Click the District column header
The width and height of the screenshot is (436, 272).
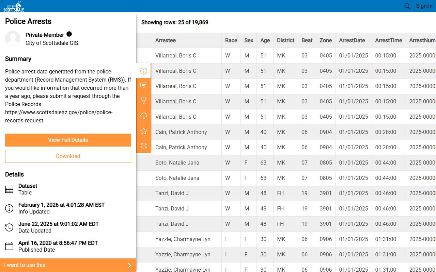click(x=285, y=40)
